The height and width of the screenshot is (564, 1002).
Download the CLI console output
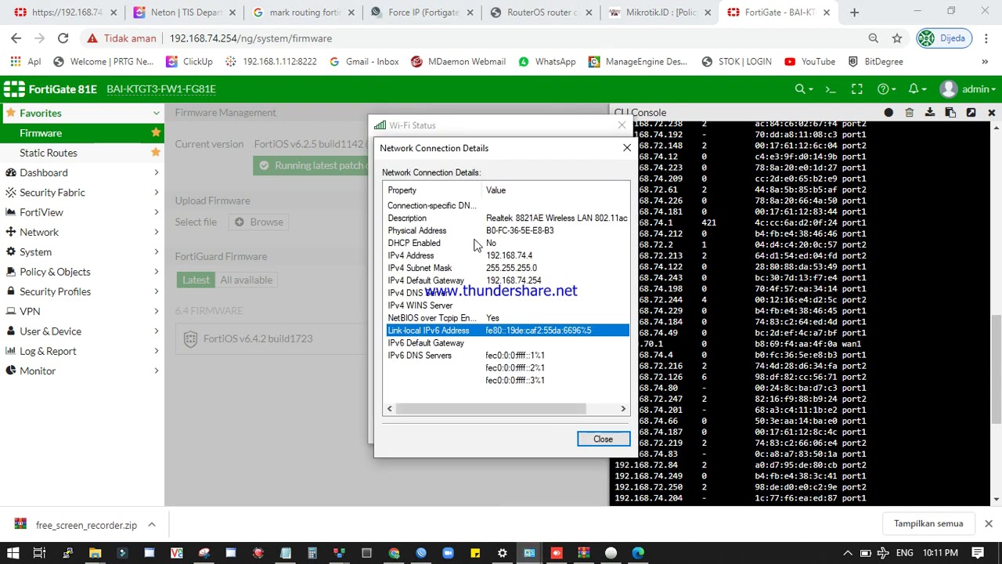coord(930,113)
